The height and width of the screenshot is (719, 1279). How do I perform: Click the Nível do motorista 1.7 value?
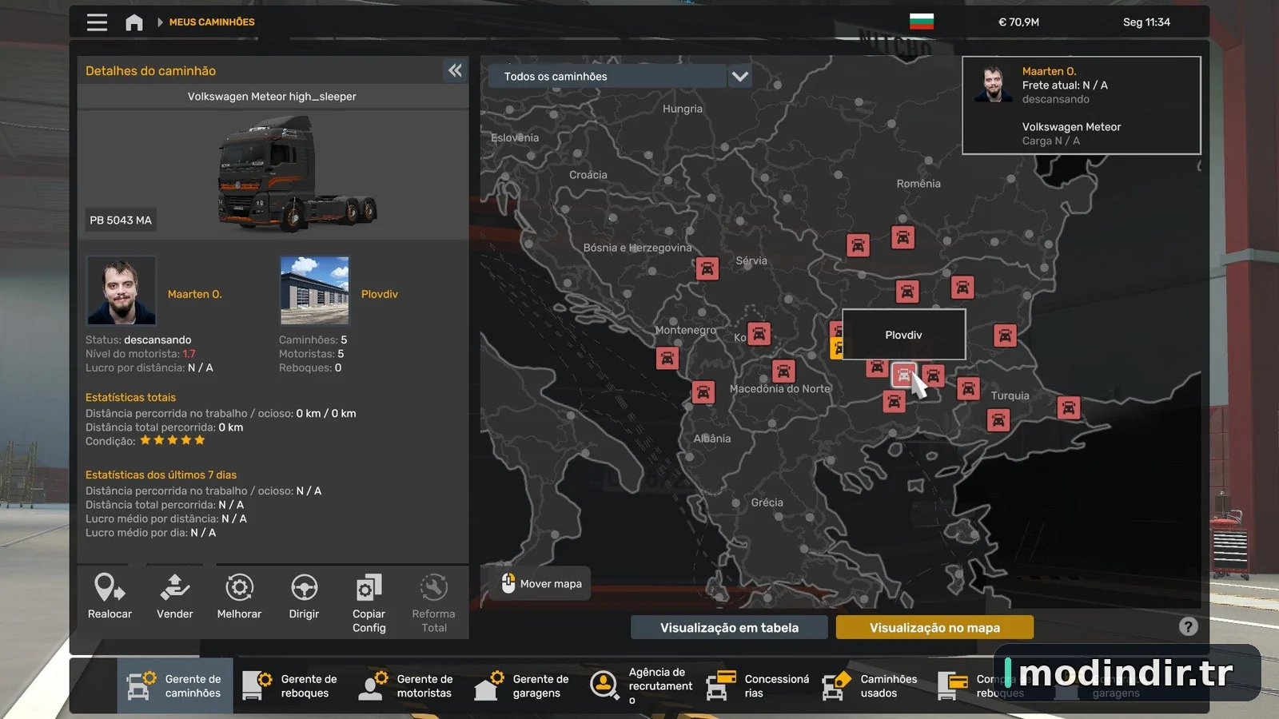(x=189, y=354)
